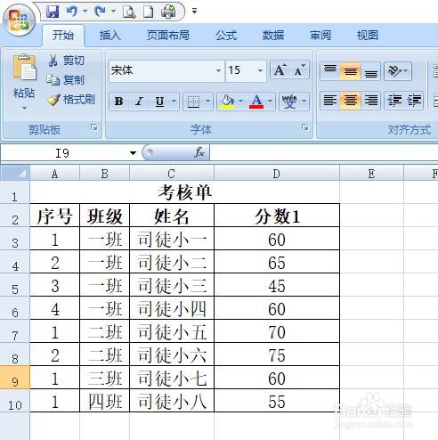Click into the formula bar
This screenshot has height=440, width=438.
[x=324, y=152]
